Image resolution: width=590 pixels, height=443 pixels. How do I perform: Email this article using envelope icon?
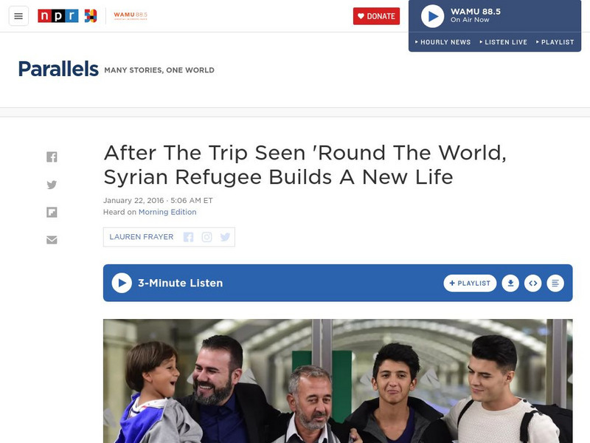click(x=52, y=240)
